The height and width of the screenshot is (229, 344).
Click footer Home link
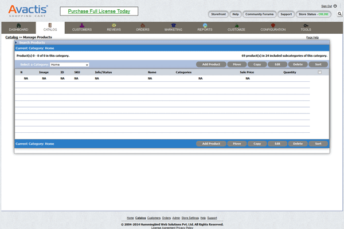[130, 218]
